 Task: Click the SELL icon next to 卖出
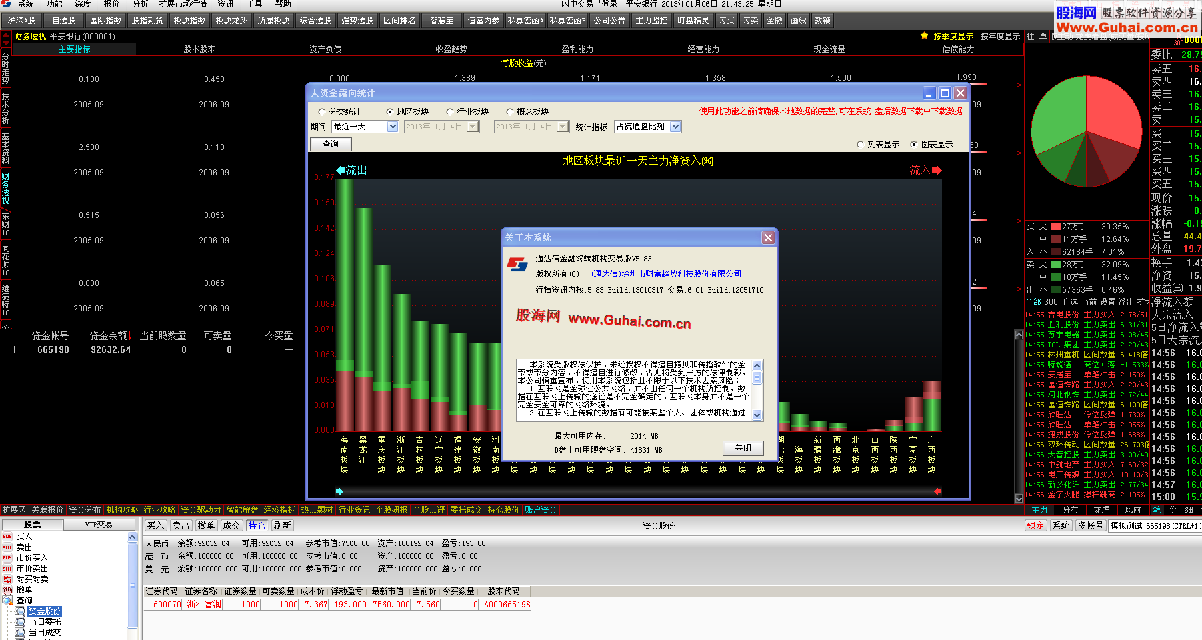coord(7,547)
